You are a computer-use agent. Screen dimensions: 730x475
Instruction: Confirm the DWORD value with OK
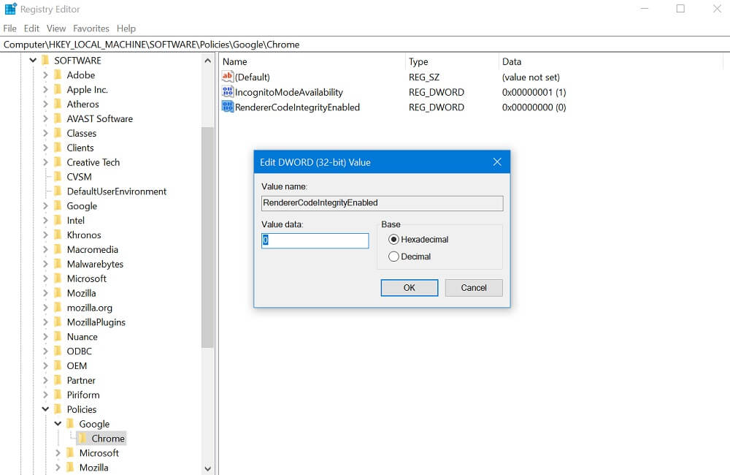(410, 288)
